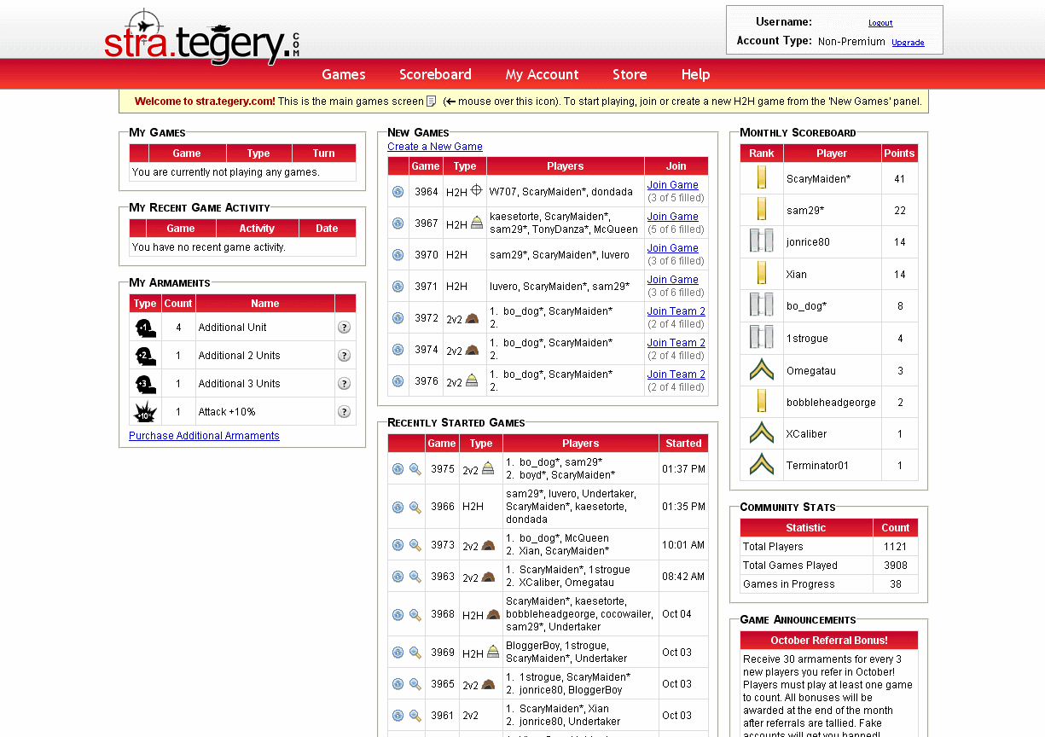Screen dimensions: 1045x737
Task: Click the crosshair type icon on game 3964
Action: click(x=477, y=191)
